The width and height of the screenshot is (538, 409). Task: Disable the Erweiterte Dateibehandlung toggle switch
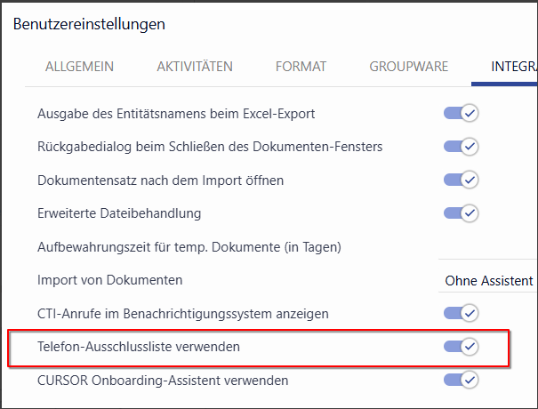click(x=461, y=213)
